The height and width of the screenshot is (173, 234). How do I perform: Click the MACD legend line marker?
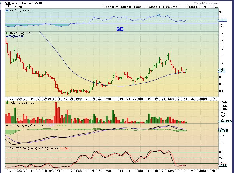click(x=7, y=125)
